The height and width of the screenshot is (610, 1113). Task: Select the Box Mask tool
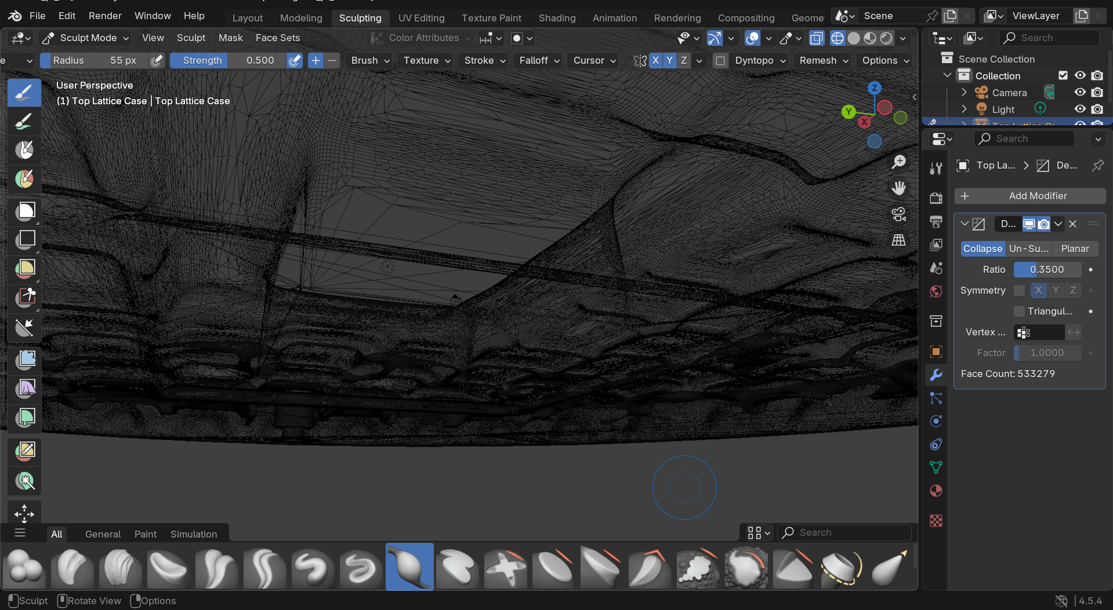(24, 211)
